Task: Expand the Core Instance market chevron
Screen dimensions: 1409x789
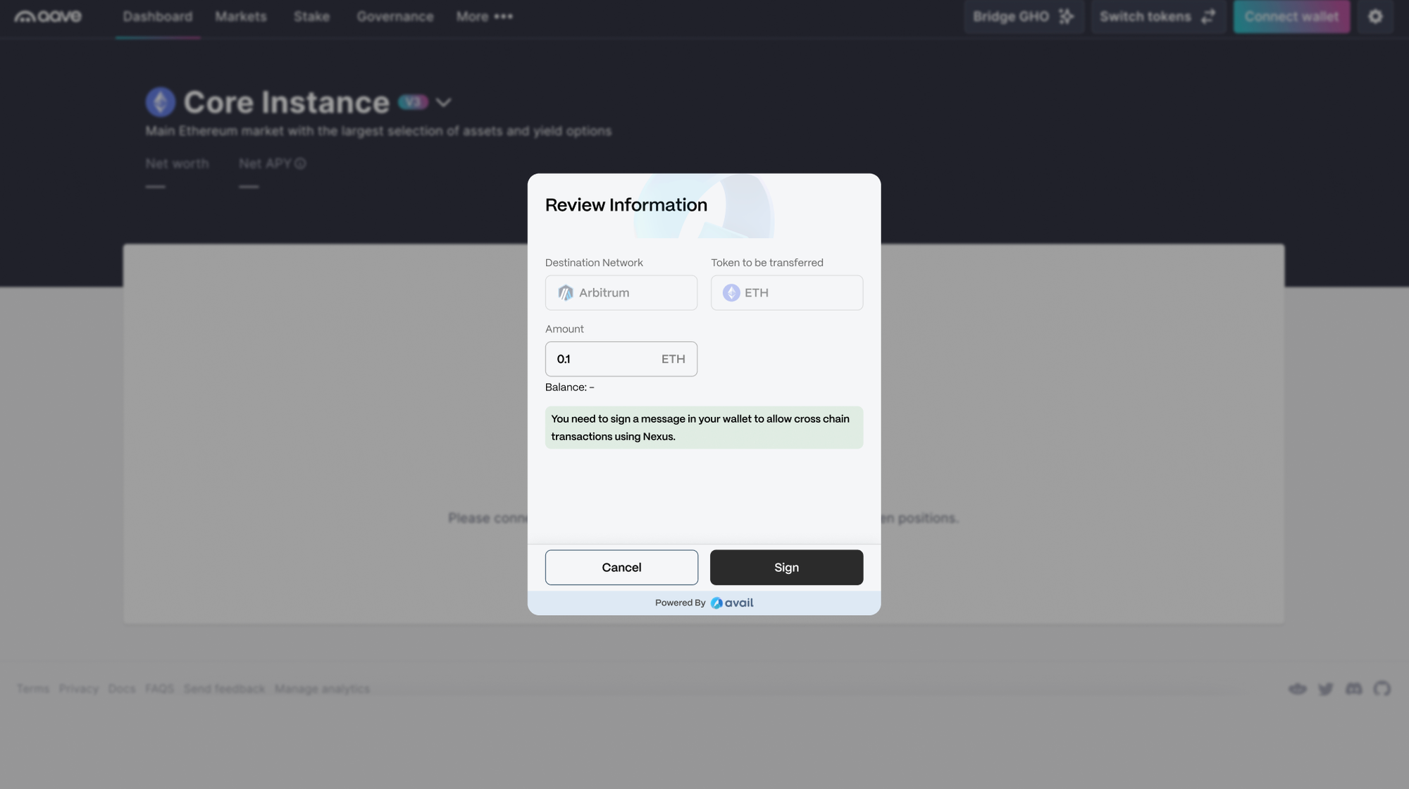Action: coord(443,103)
